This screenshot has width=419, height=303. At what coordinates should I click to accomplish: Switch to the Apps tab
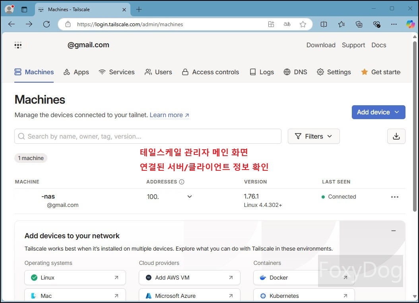(x=76, y=72)
